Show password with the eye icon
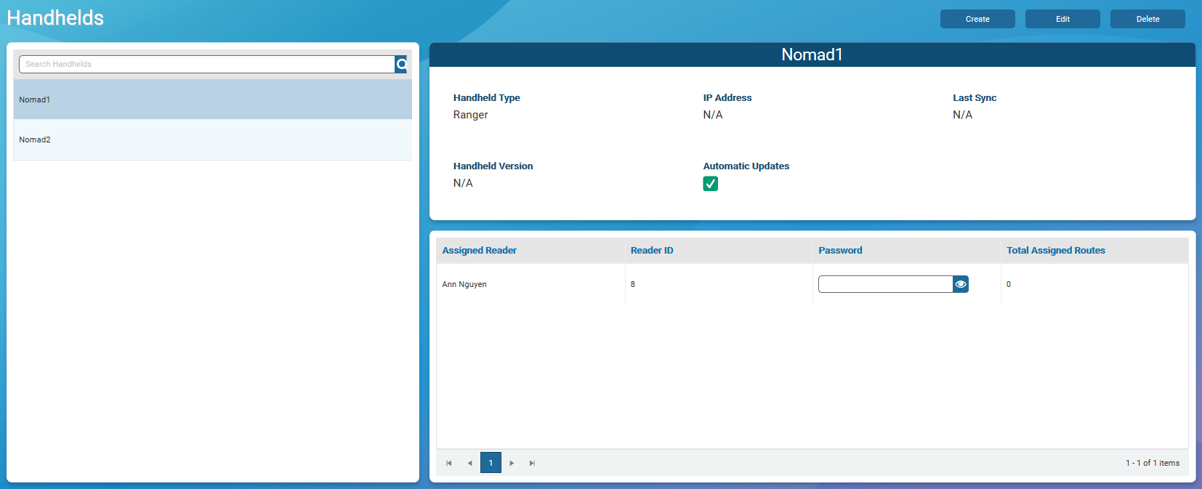Screen dimensions: 1202x489 pos(961,284)
